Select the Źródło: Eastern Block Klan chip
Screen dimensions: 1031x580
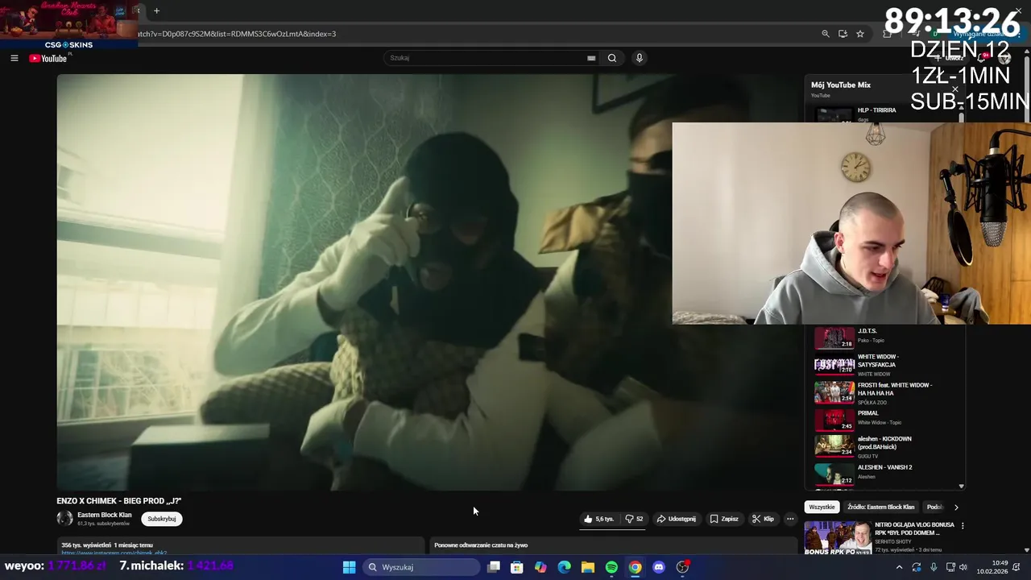point(881,507)
